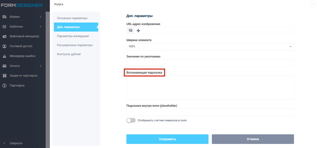Click the Шаблоны sidebar icon
The width and height of the screenshot is (317, 148).
(x=5, y=26)
